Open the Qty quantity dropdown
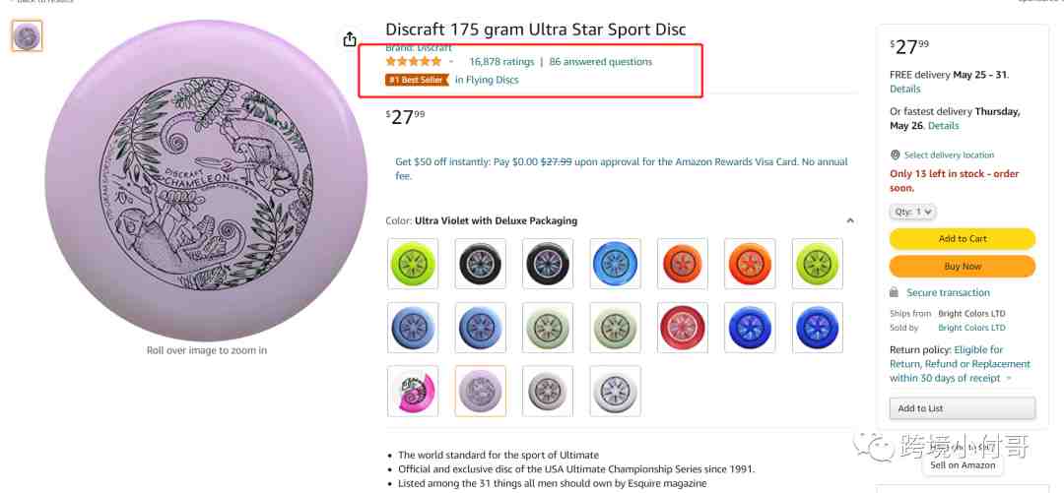 [912, 212]
